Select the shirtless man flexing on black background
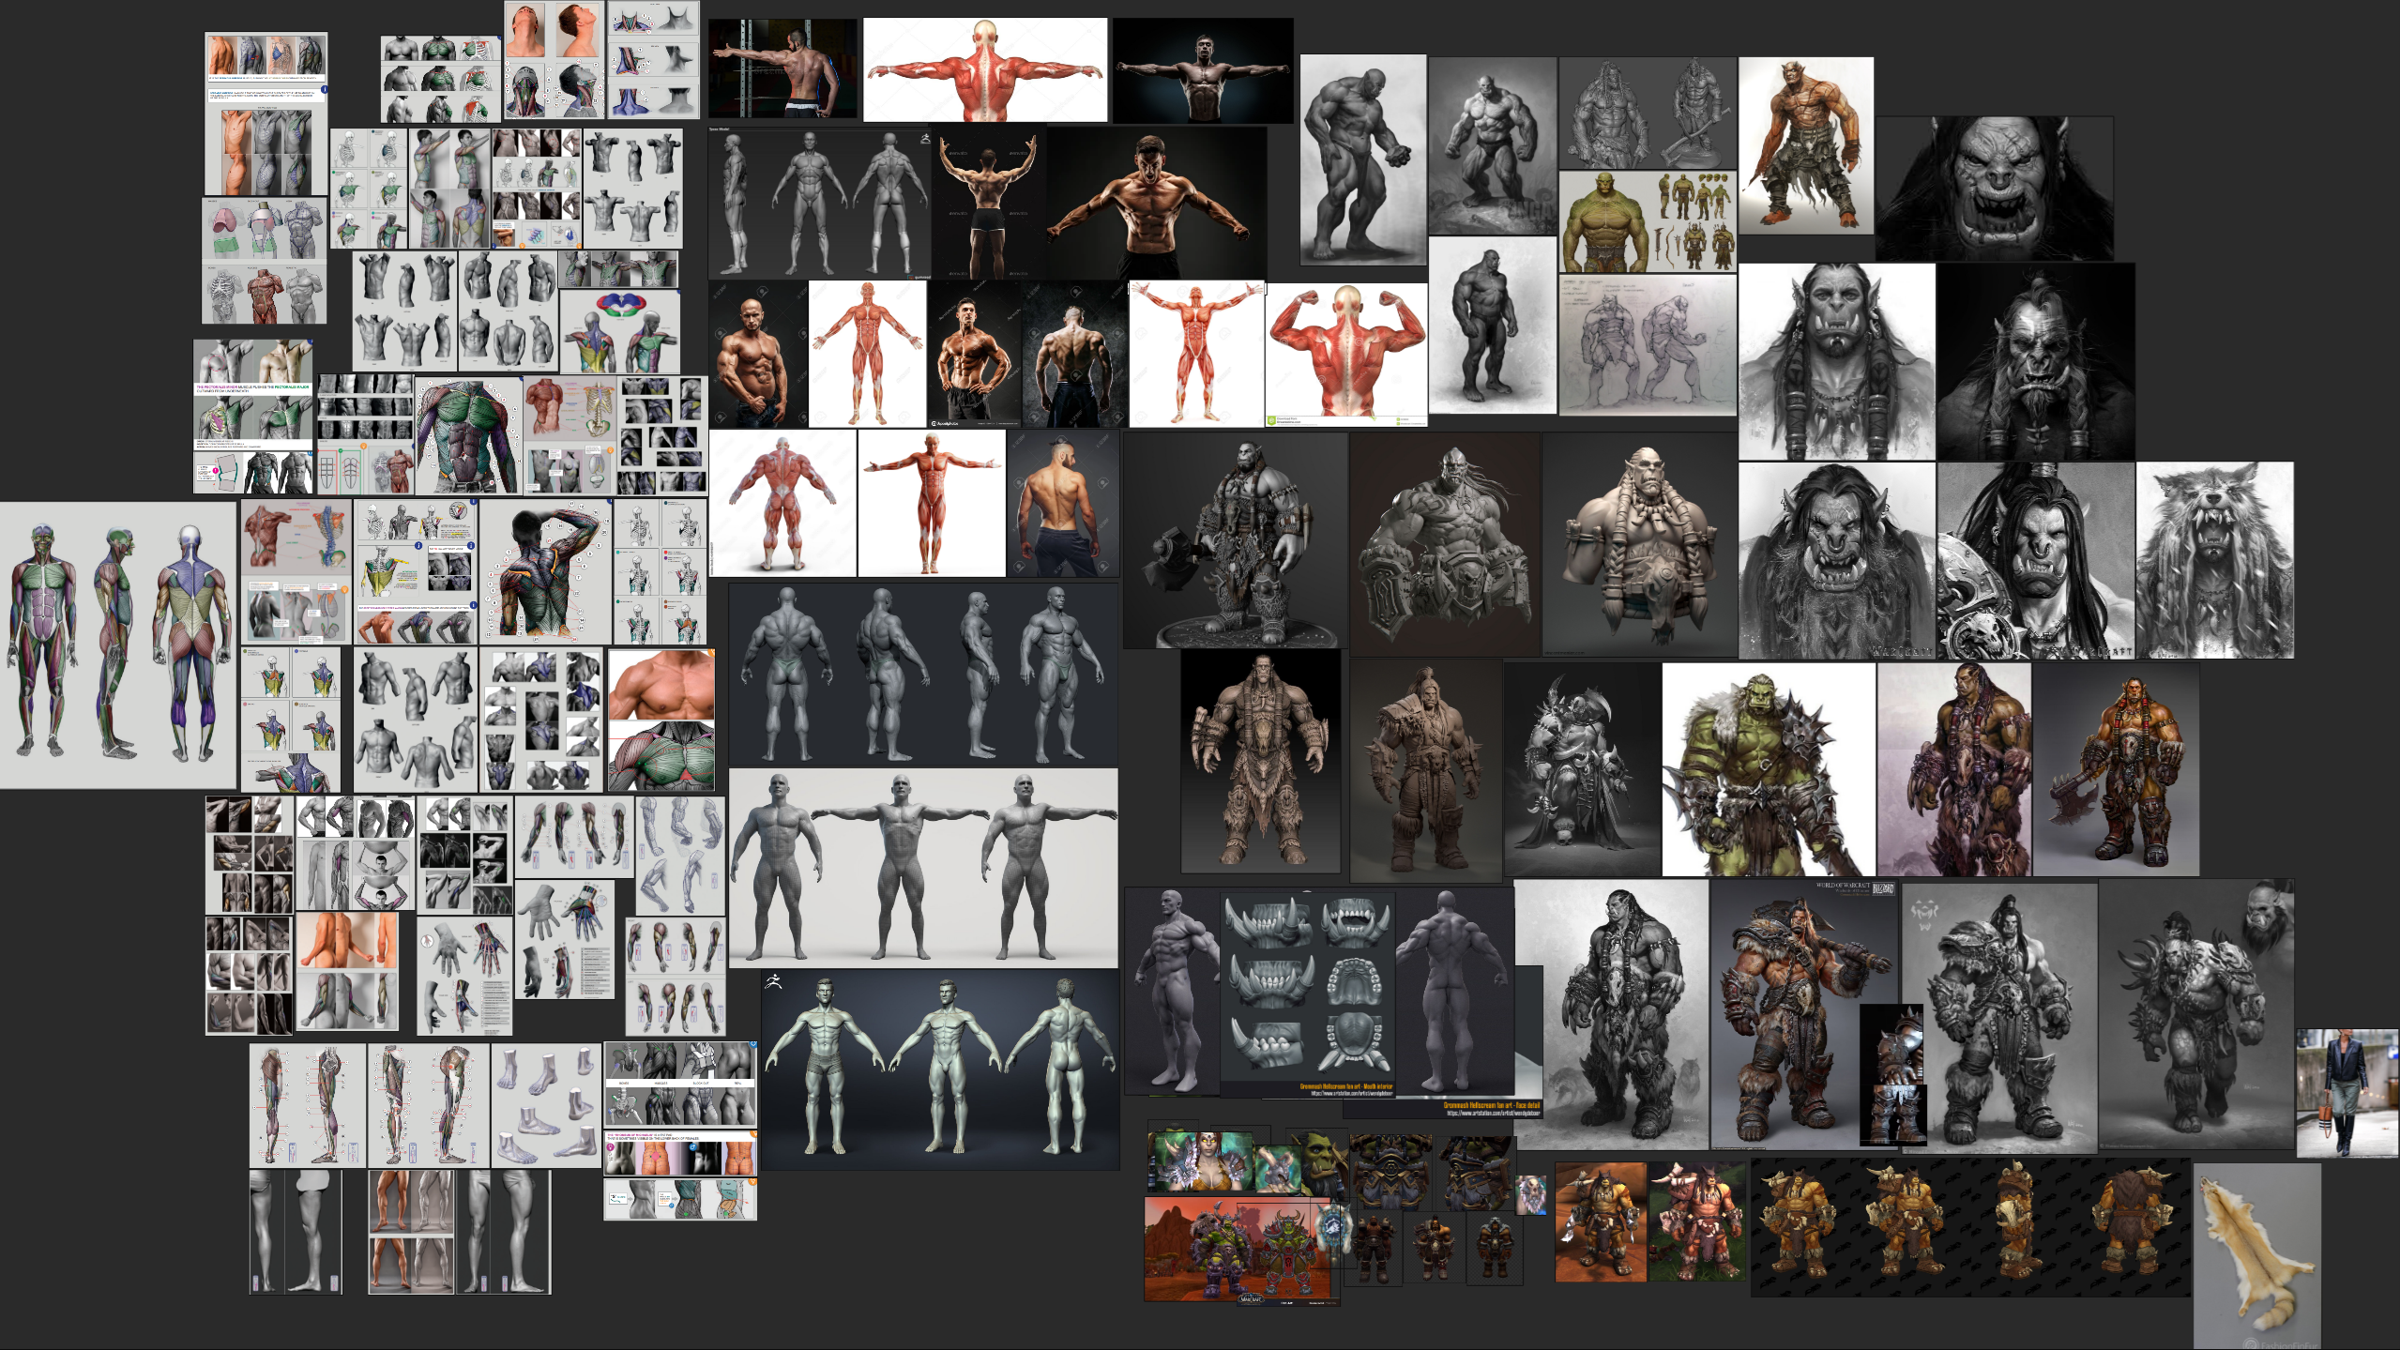Screen dimensions: 2400x1350 (x=1156, y=204)
